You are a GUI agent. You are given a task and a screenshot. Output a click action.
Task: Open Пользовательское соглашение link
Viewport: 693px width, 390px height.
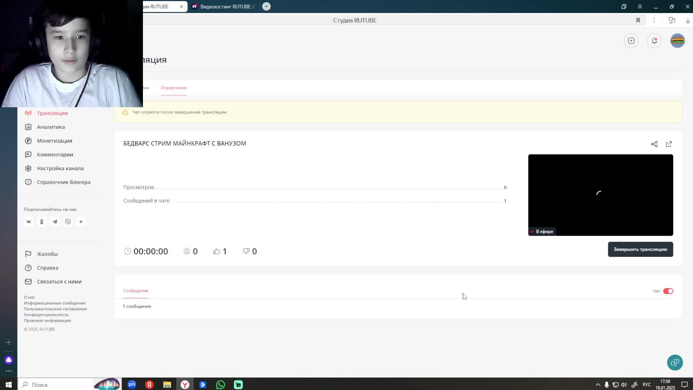[x=55, y=309]
